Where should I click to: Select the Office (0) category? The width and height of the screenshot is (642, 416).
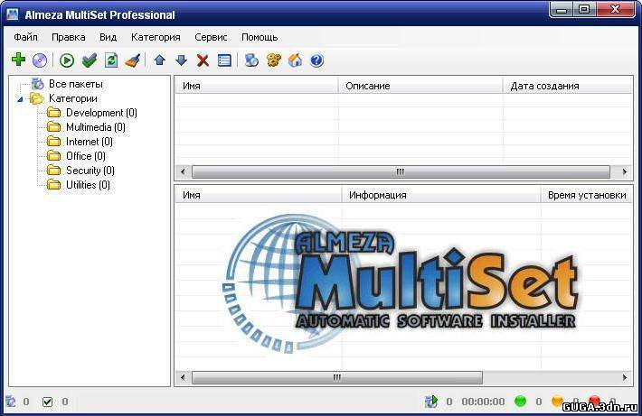point(86,156)
